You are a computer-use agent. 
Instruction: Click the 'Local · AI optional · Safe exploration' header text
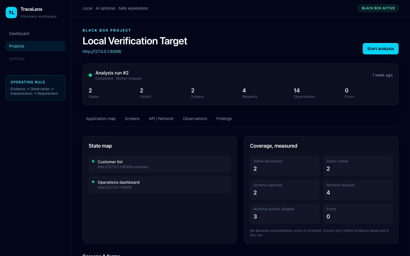click(115, 8)
